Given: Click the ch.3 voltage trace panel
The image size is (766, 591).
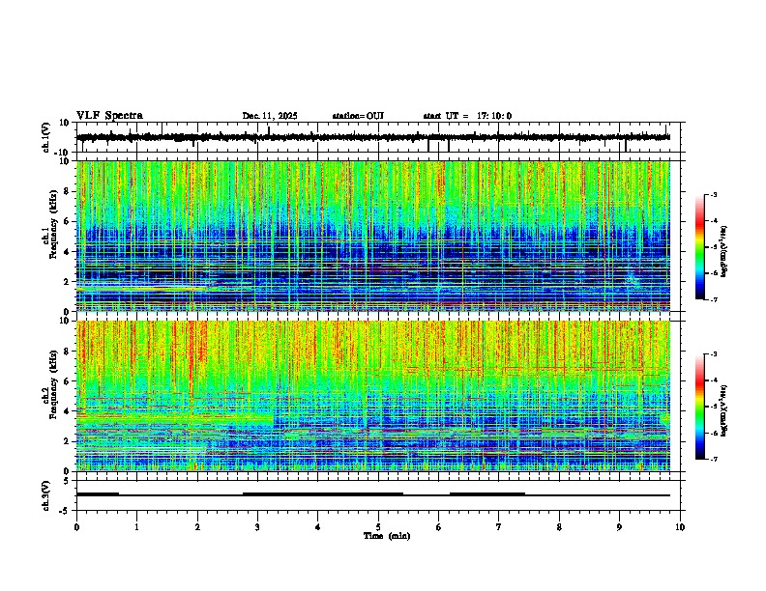Looking at the screenshot, I should [x=378, y=495].
